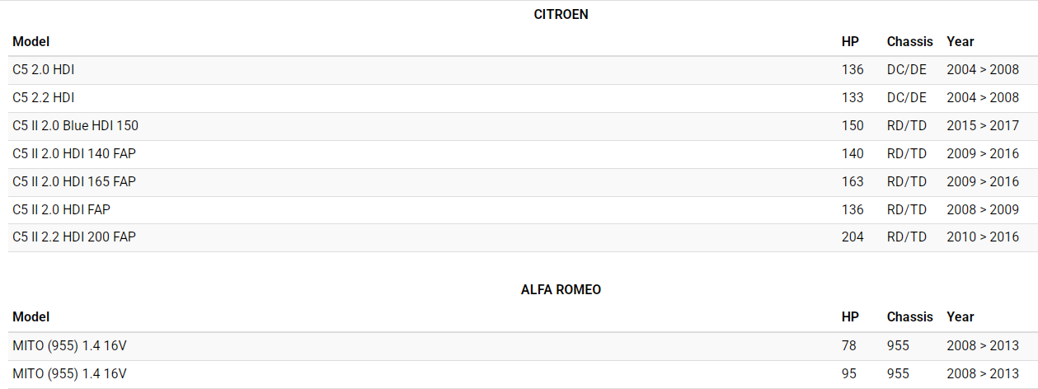Click C5 II 2.0 HDI 165 FAP
This screenshot has width=1038, height=389.
click(73, 181)
